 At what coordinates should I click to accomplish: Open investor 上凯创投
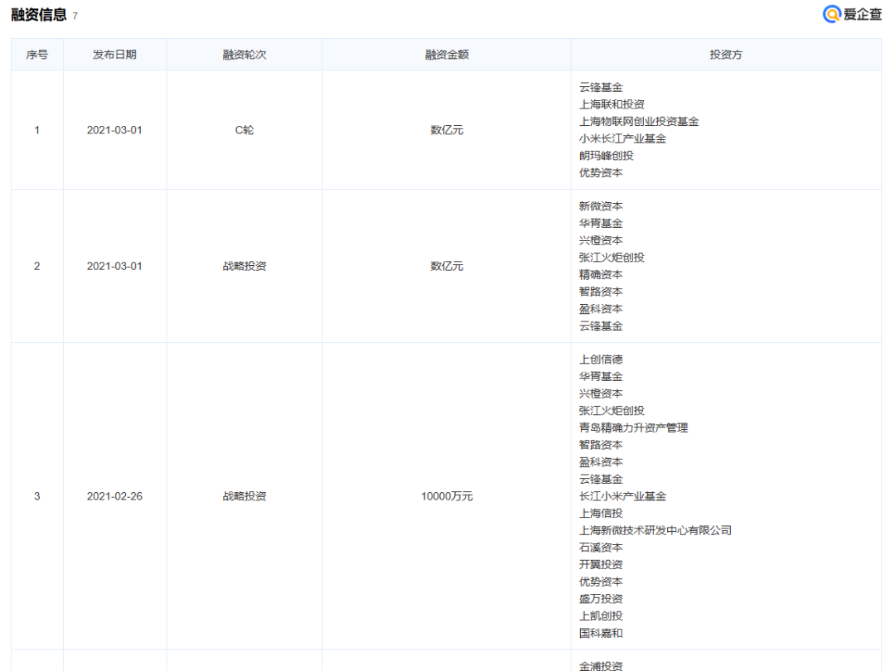coord(601,616)
